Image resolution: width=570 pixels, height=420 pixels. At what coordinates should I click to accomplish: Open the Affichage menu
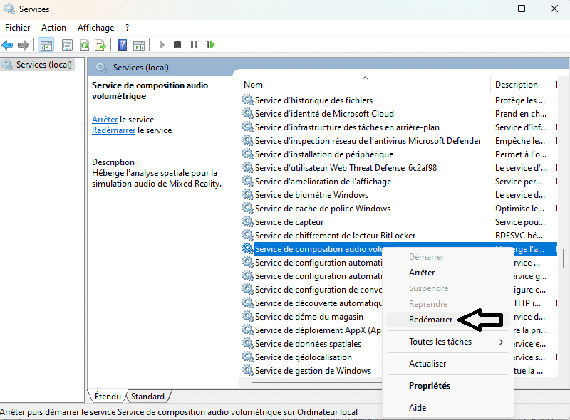coord(96,28)
